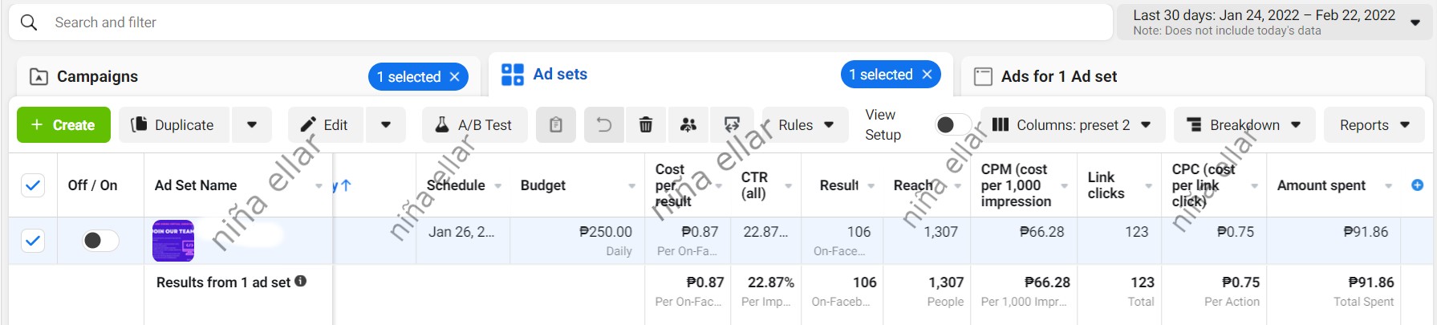The image size is (1437, 325).
Task: Click the undo arrow icon
Action: (604, 125)
